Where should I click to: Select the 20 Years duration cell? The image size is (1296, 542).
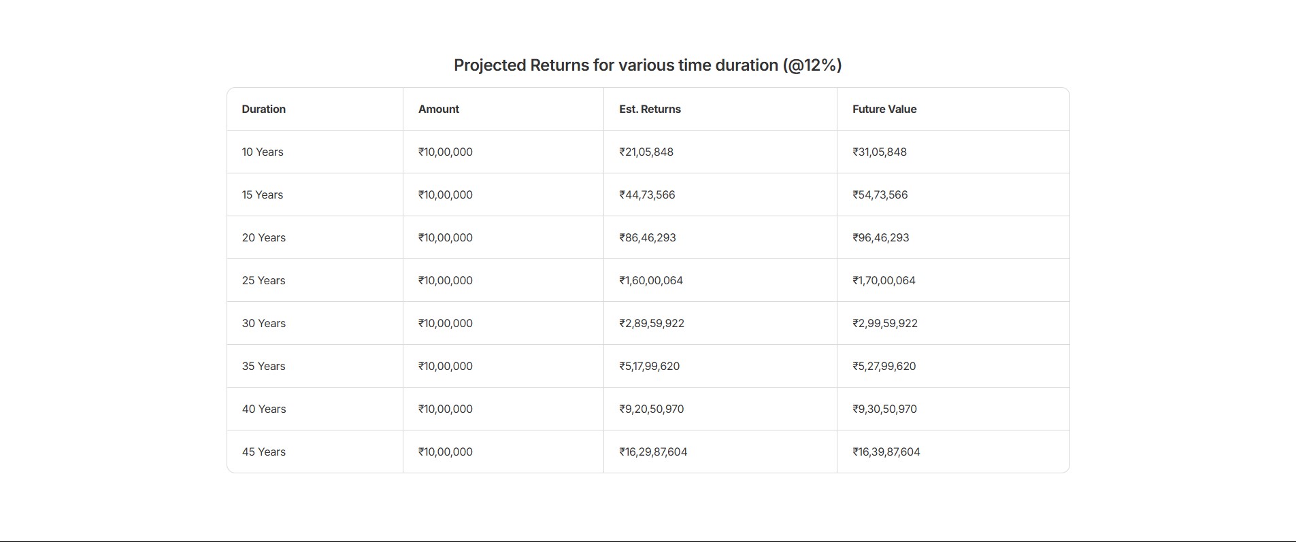tap(264, 237)
